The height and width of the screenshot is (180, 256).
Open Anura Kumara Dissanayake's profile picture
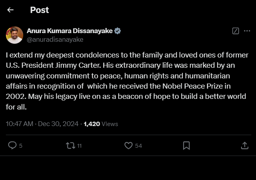tap(14, 35)
